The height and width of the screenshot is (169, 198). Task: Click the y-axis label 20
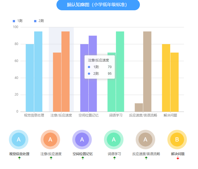click(x=16, y=95)
